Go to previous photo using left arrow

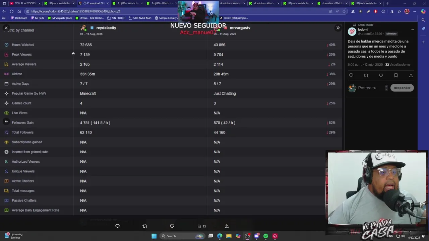pos(6,122)
